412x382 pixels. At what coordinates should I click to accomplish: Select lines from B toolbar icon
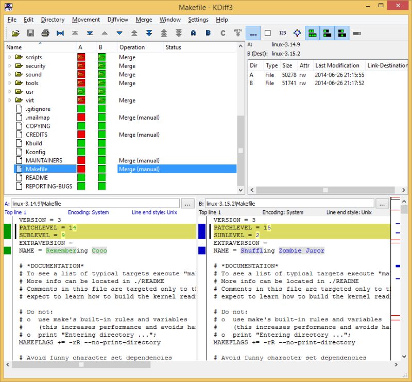[x=208, y=33]
